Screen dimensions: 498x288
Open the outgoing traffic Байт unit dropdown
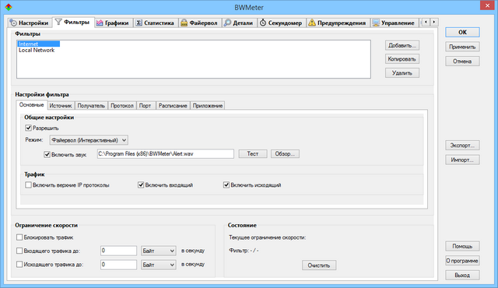[x=159, y=265]
